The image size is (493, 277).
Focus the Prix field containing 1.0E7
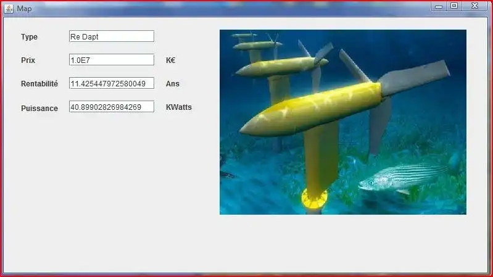pos(112,60)
